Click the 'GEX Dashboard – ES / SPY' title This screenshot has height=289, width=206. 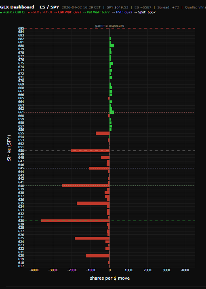(29, 7)
